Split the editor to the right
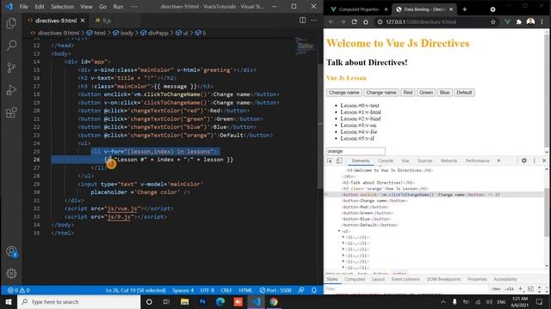 tap(302, 21)
